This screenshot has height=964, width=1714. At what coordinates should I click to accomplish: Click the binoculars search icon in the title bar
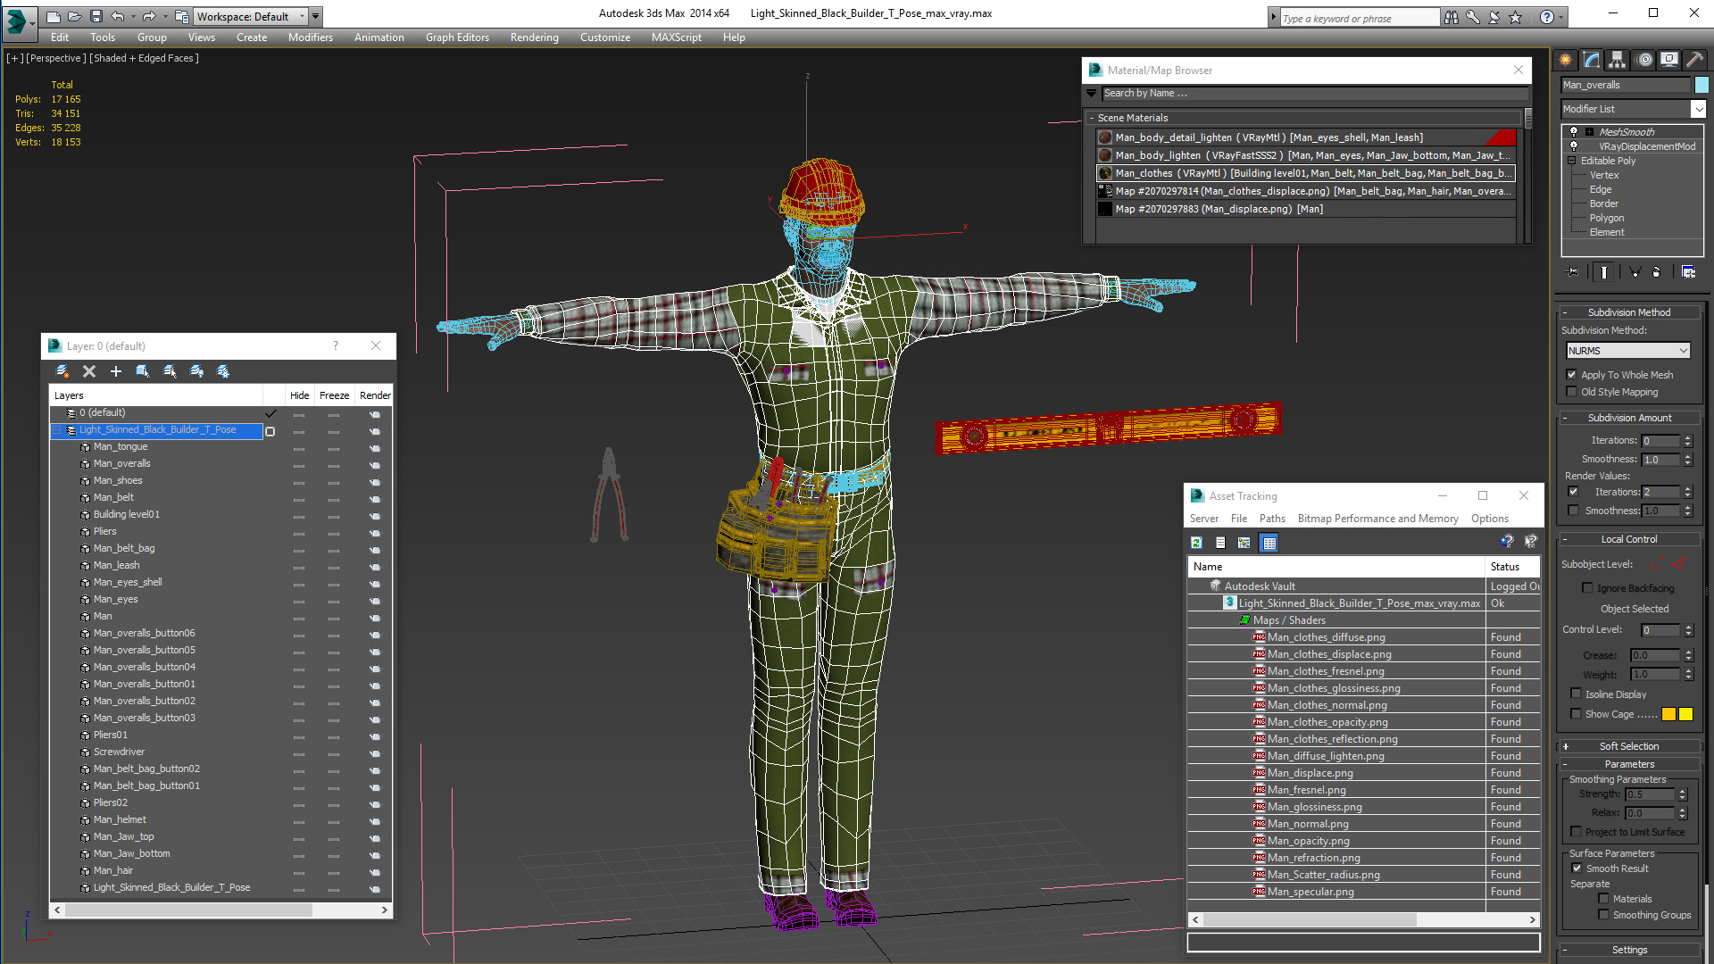tap(1452, 17)
